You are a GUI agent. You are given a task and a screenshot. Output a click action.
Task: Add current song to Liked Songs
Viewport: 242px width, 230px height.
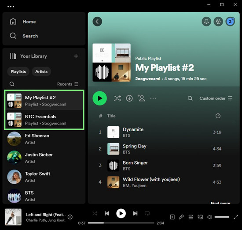(x=70, y=217)
